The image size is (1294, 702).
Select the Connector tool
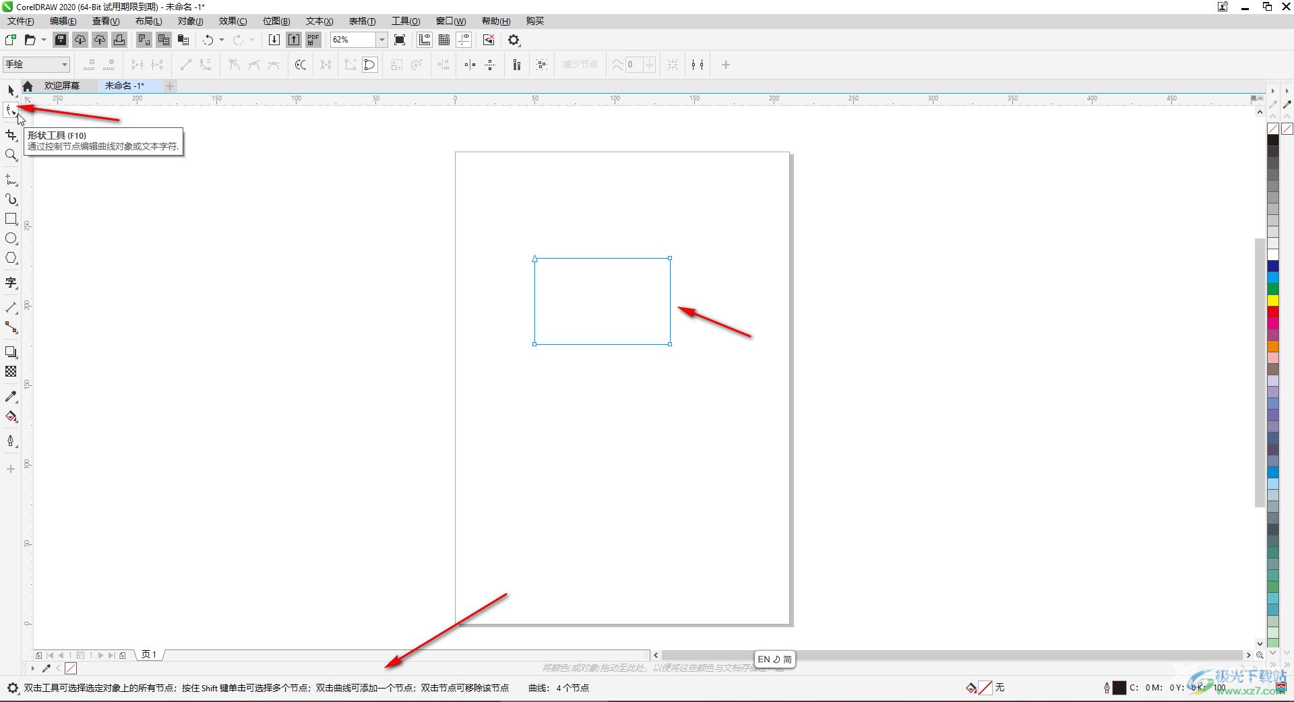tap(11, 327)
